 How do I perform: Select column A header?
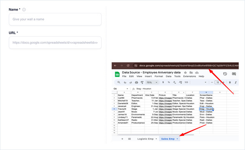tap(124, 92)
